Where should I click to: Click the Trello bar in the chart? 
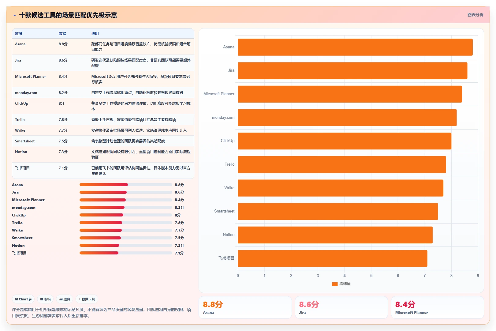pyautogui.click(x=342, y=164)
